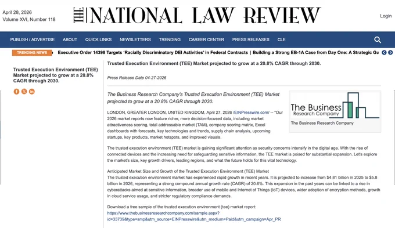Open the EINPresswire.com link
Screen dimensions: 395x228
[x=252, y=113]
